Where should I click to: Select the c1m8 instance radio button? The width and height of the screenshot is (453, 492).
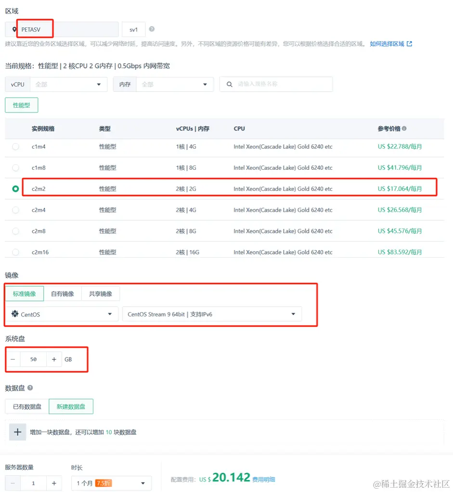(x=15, y=167)
